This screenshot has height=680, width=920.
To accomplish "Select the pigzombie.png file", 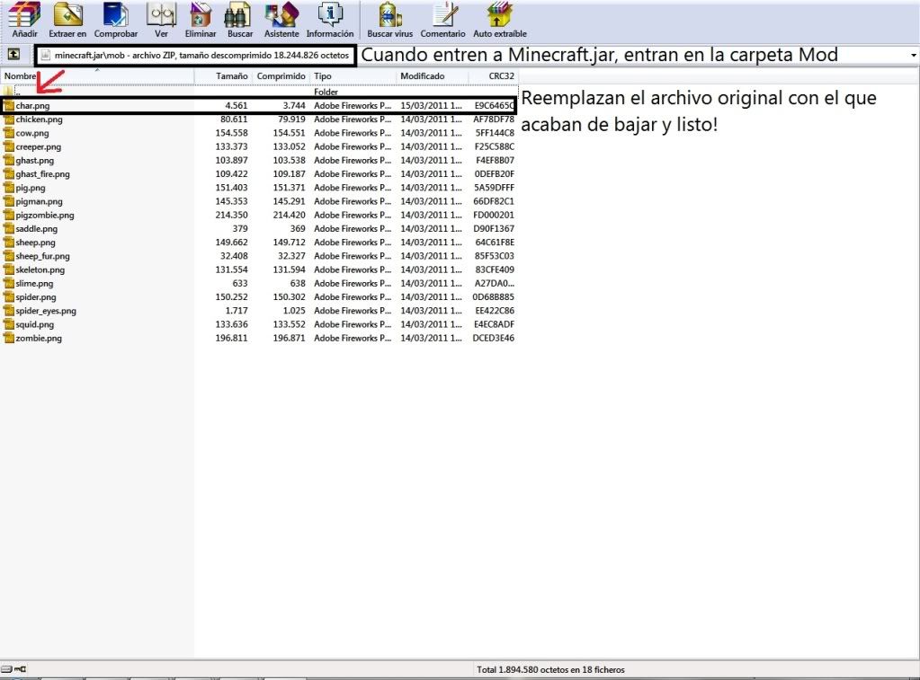I will [x=259, y=215].
